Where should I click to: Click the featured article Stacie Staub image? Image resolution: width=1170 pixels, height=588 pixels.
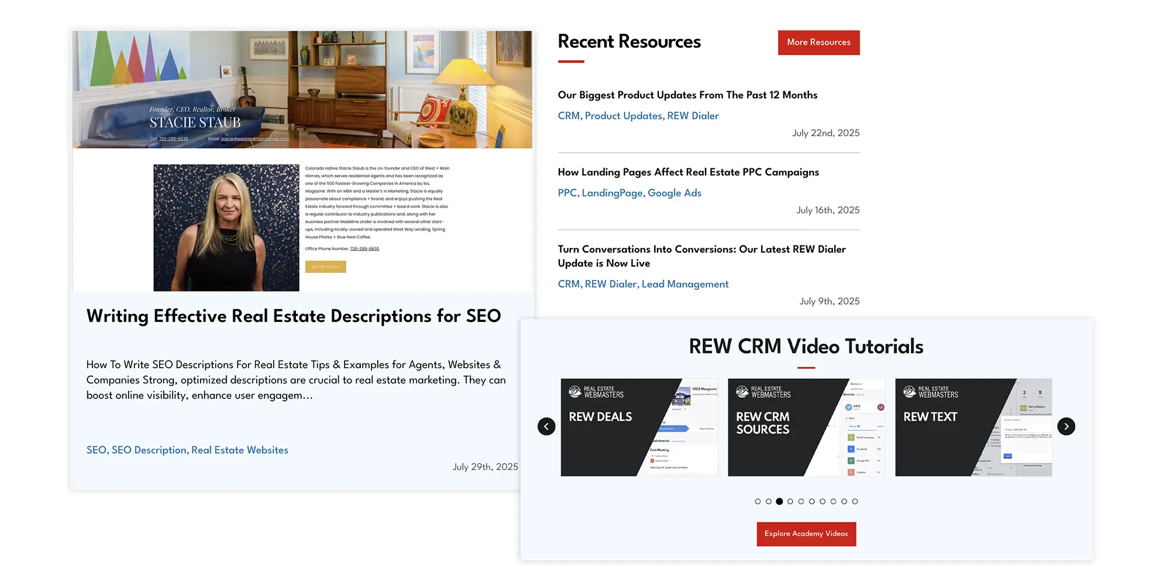point(302,161)
